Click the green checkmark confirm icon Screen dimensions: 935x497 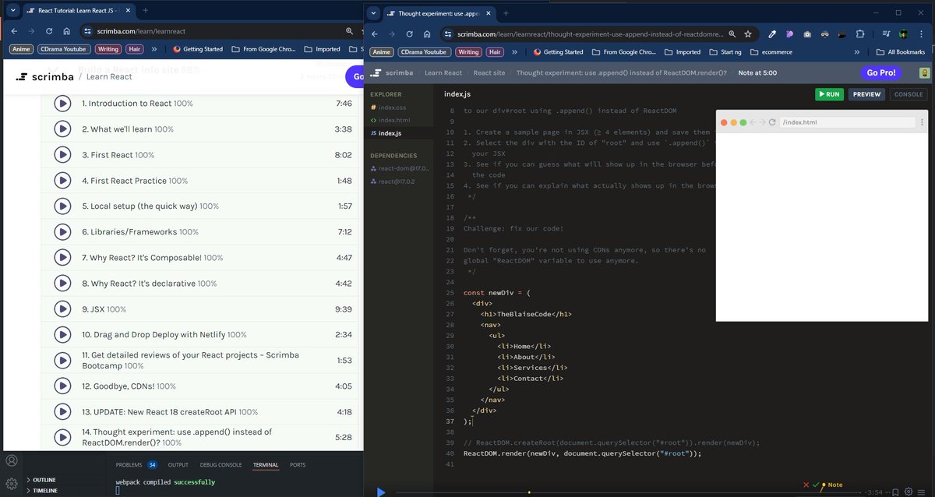click(x=815, y=485)
